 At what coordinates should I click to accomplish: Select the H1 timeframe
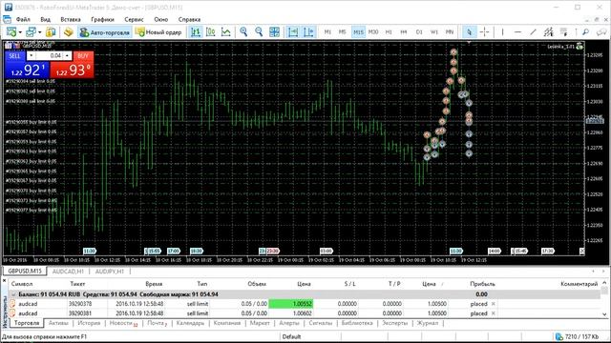click(x=389, y=31)
